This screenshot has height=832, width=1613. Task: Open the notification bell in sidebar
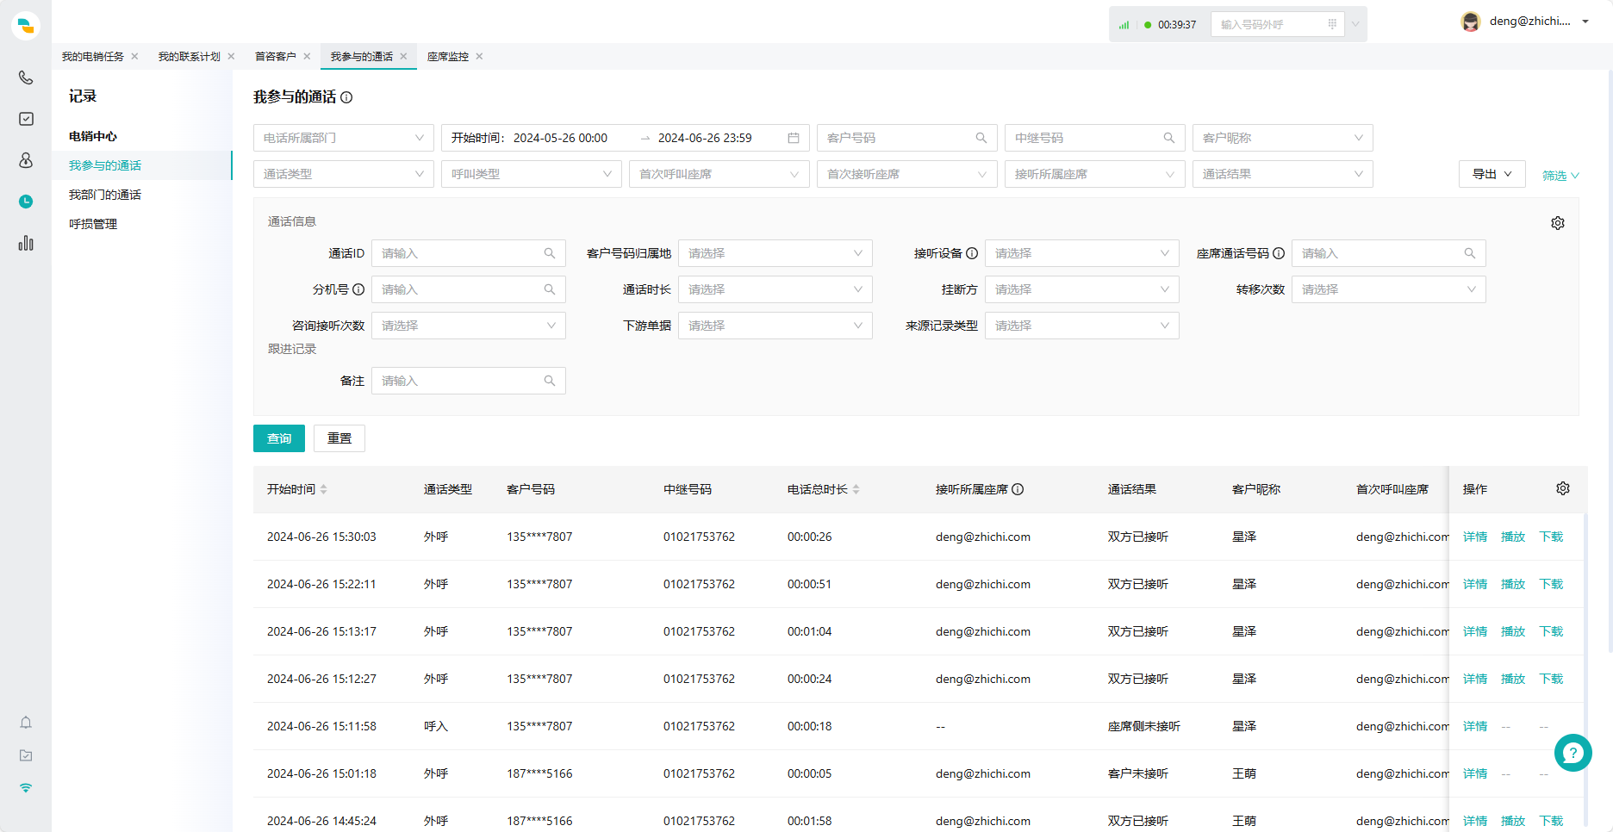pyautogui.click(x=26, y=723)
